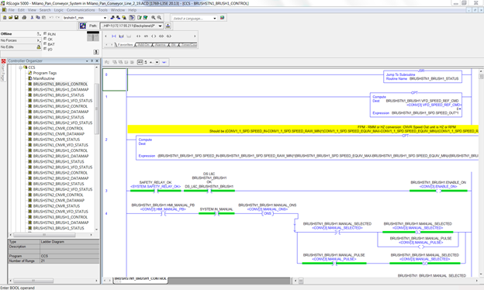Cut selection with the scissors icon
The width and height of the screenshot is (484, 290).
[32, 18]
